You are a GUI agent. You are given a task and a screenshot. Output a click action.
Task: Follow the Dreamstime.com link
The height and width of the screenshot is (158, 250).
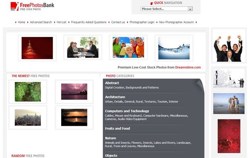click(x=188, y=67)
